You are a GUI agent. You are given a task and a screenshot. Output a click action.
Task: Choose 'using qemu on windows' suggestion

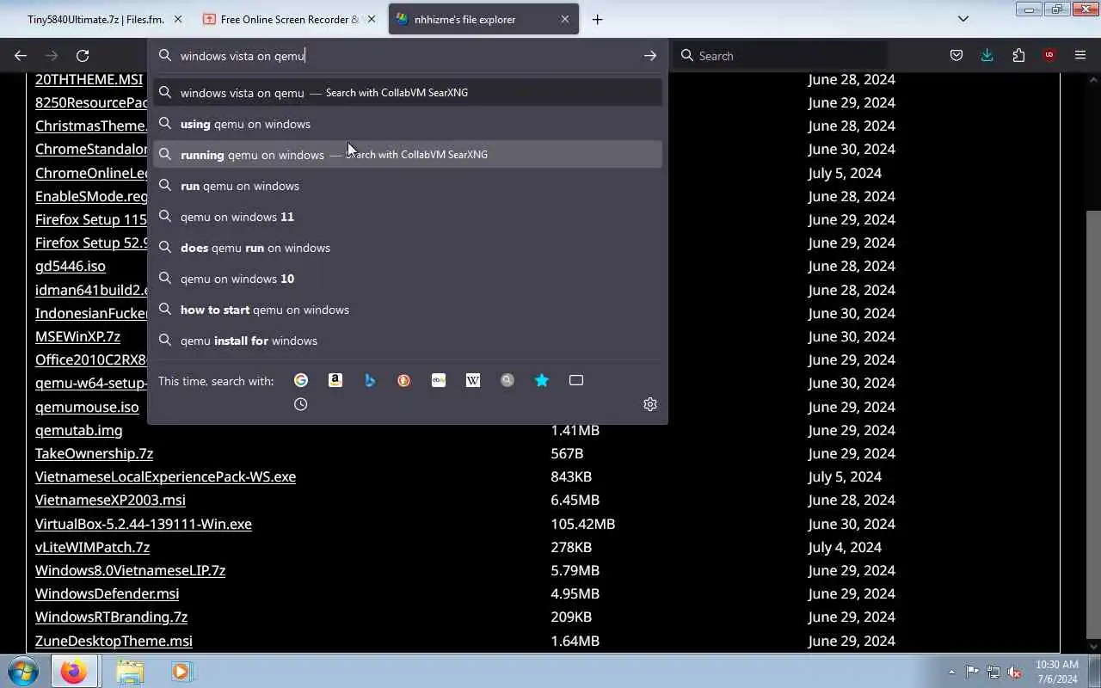click(408, 124)
